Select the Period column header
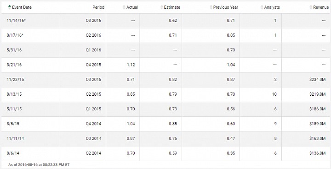This screenshot has width=331, height=169. 98,7
